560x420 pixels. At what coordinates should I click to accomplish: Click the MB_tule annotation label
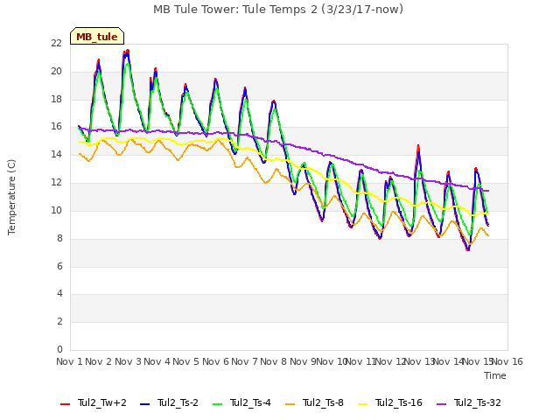[x=97, y=37]
